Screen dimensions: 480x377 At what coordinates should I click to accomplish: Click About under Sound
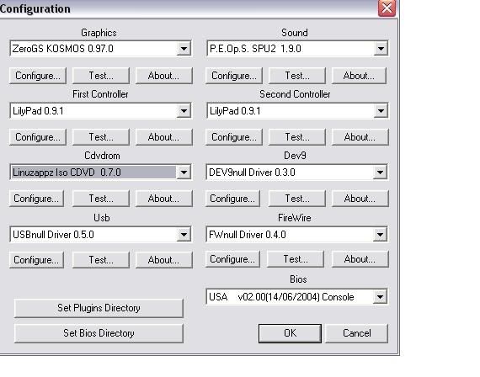point(359,76)
